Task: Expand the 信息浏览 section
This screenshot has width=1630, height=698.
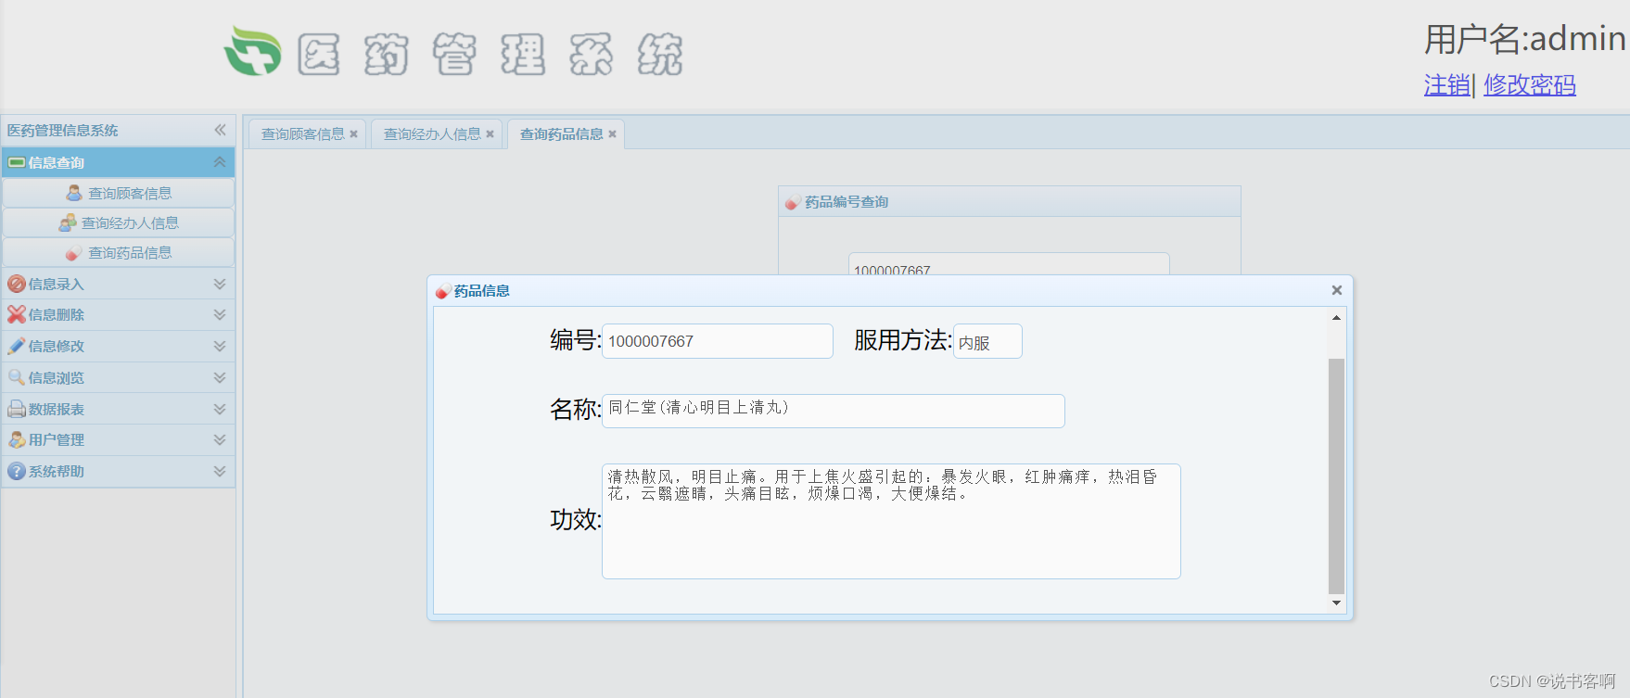Action: [220, 377]
